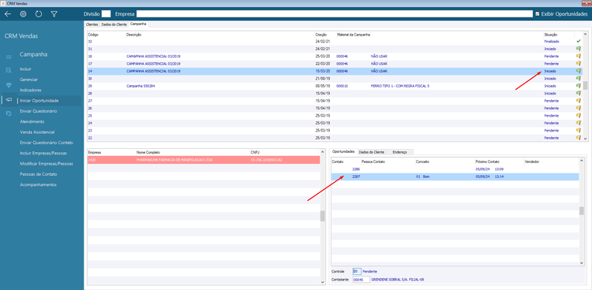This screenshot has height=290, width=592.
Task: Open Incluir Empresas/Pessoas in the sidebar
Action: [x=43, y=154]
